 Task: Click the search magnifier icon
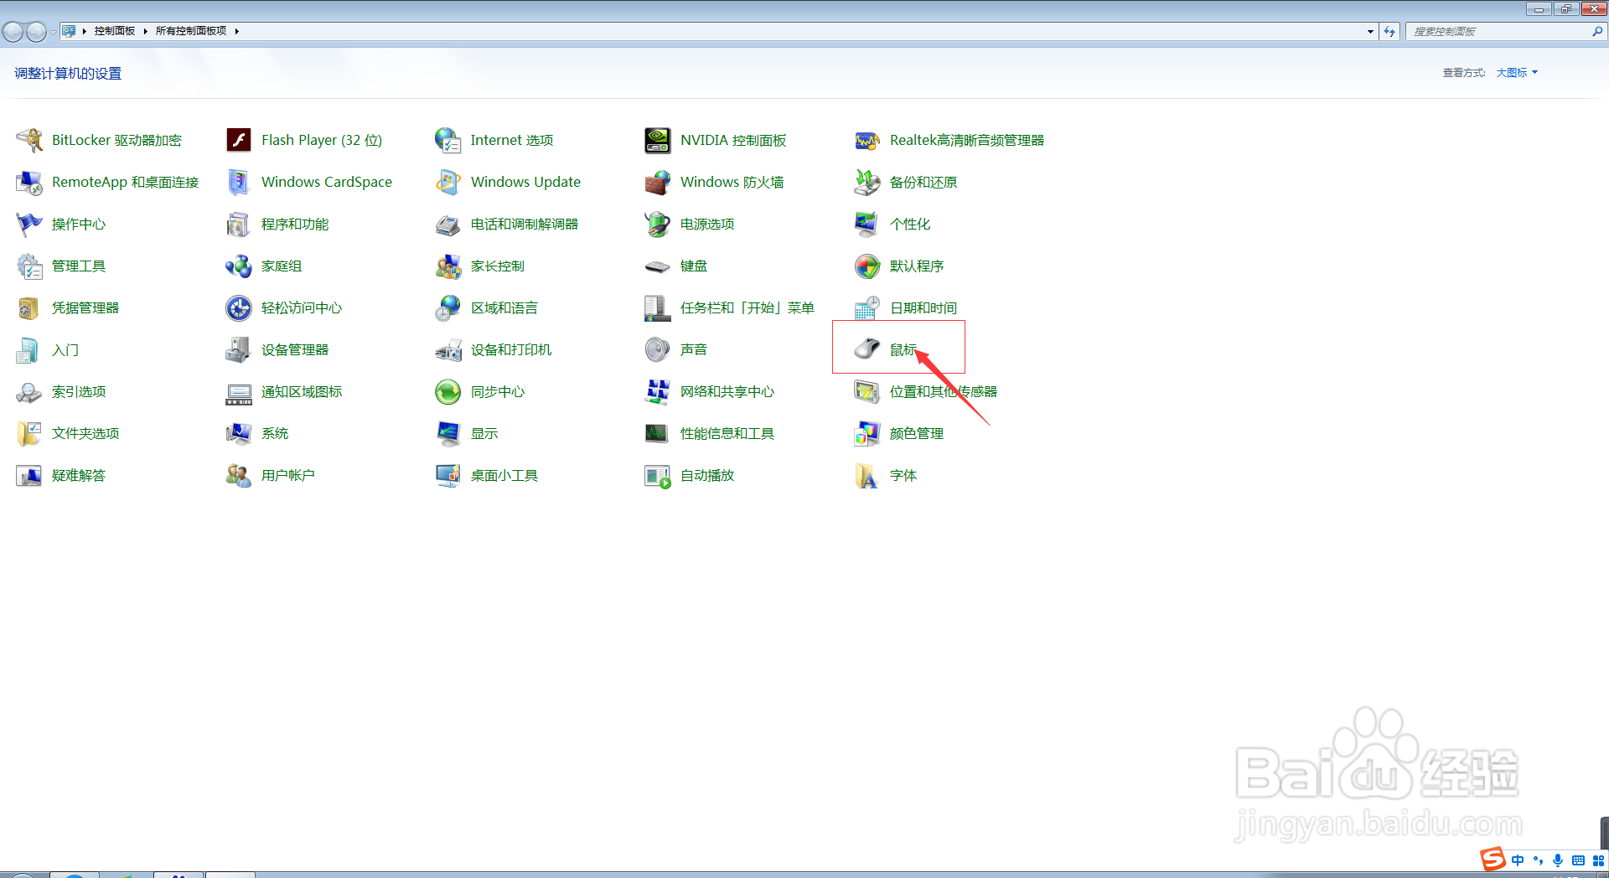[1597, 31]
